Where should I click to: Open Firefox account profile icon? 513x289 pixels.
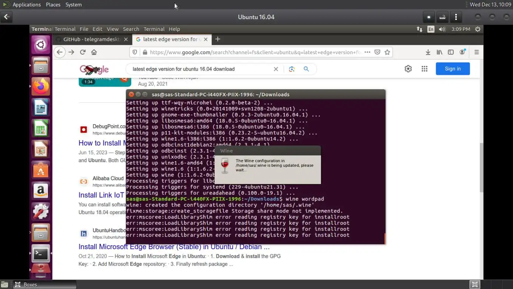point(462,52)
